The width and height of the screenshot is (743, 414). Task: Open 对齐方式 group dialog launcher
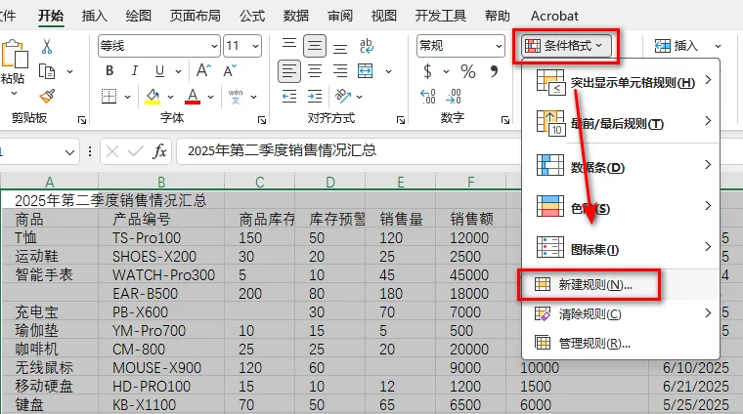click(x=401, y=120)
